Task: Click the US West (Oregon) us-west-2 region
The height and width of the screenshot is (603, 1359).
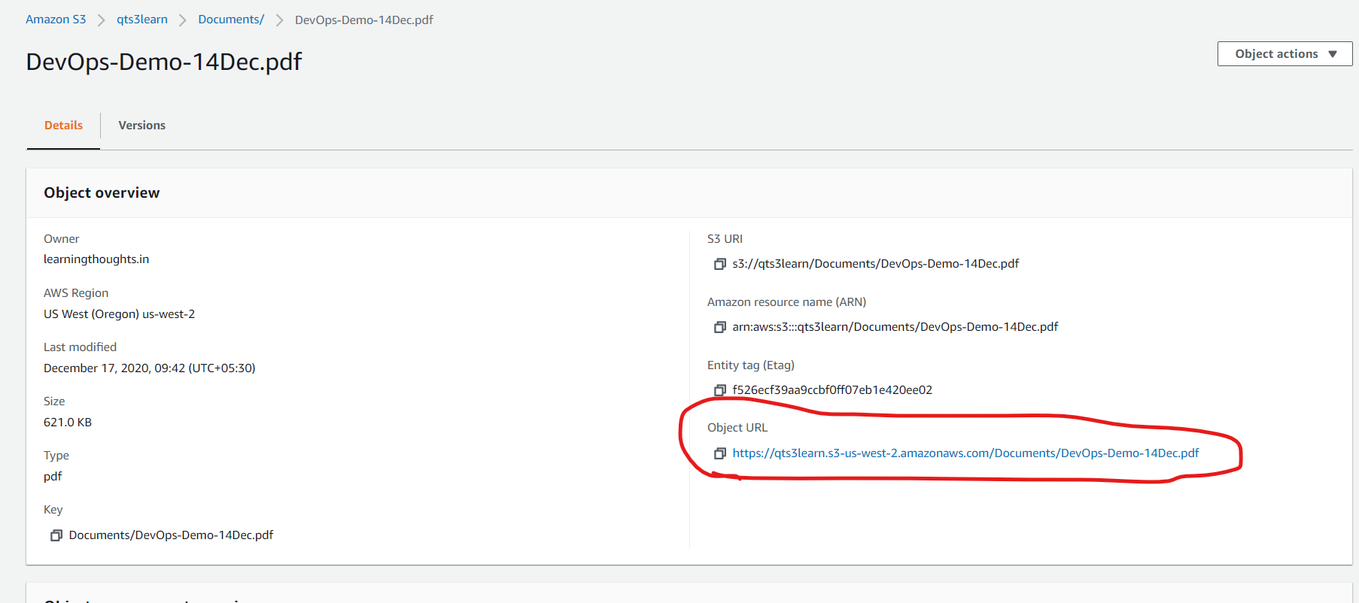Action: point(119,314)
